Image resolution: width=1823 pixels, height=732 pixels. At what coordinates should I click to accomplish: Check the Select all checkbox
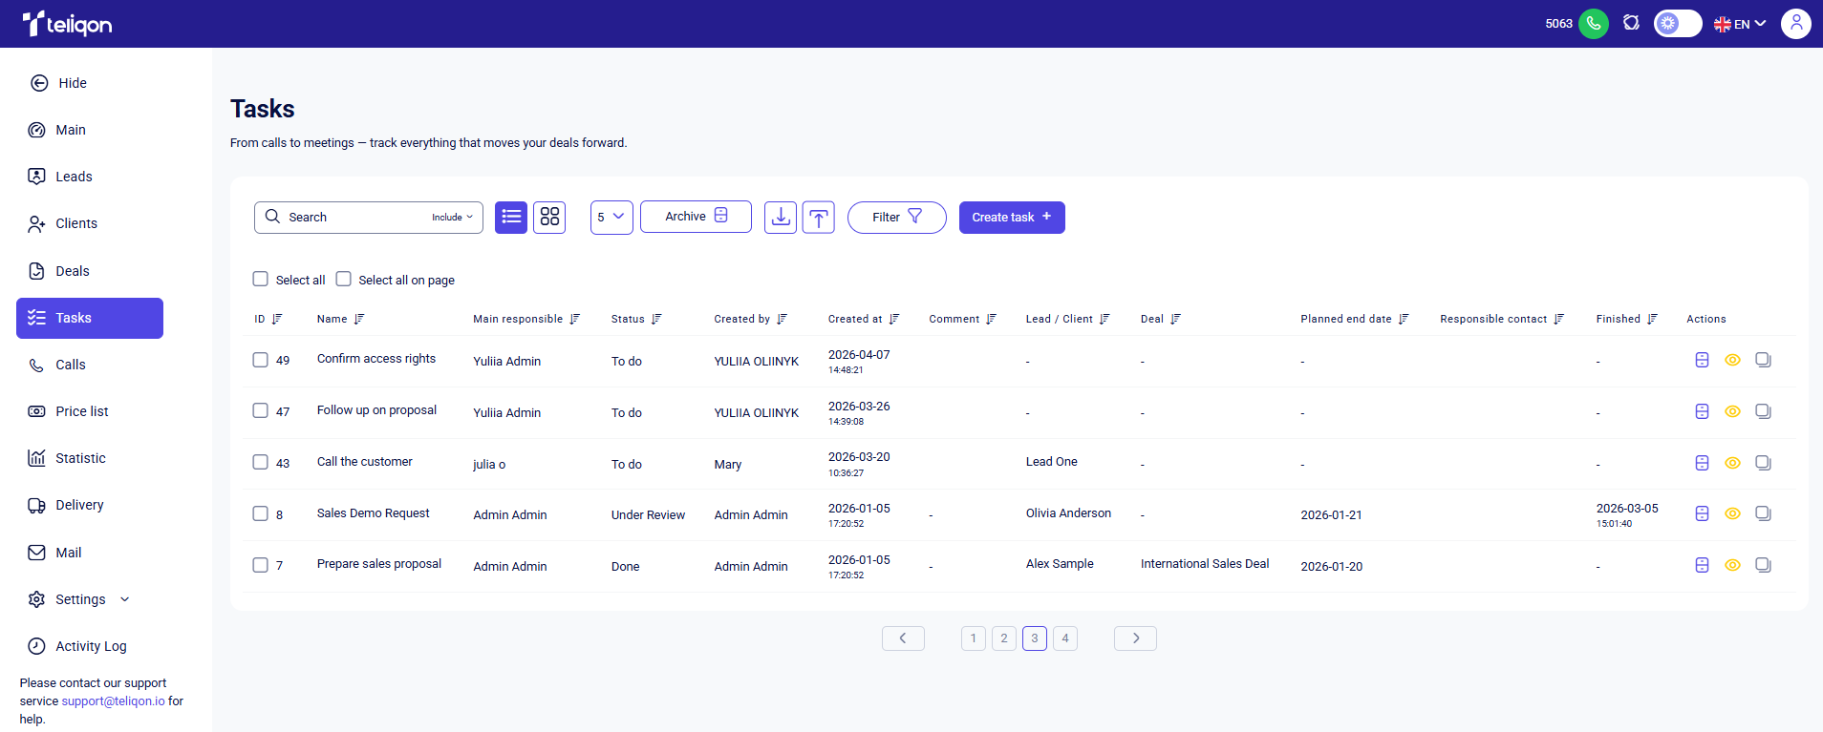click(260, 279)
